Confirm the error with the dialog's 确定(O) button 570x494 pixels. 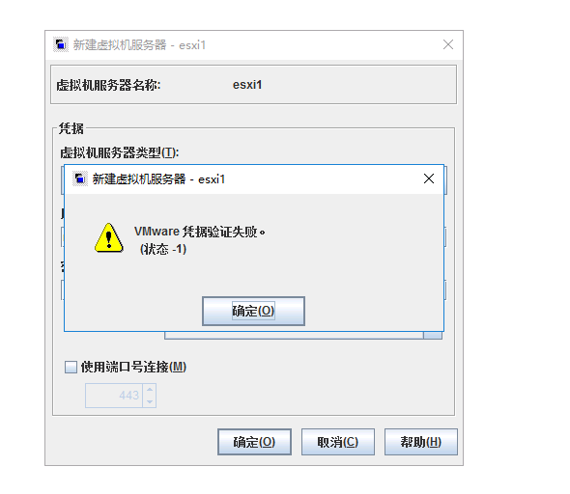(253, 311)
